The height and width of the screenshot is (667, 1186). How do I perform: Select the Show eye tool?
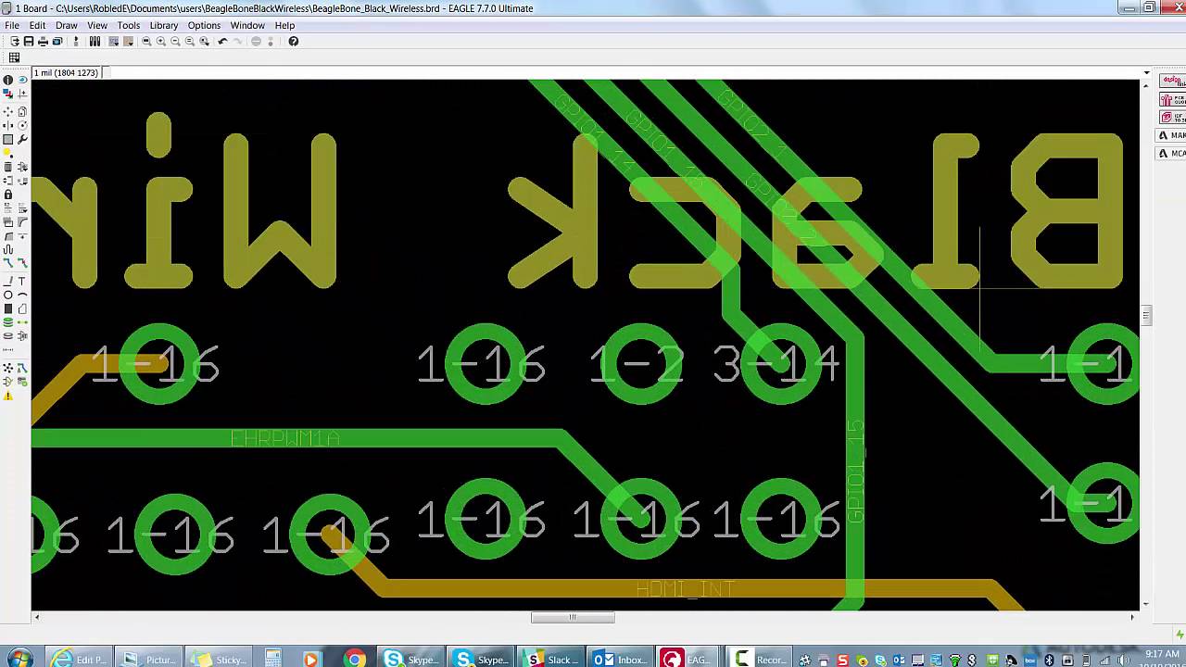[22, 80]
